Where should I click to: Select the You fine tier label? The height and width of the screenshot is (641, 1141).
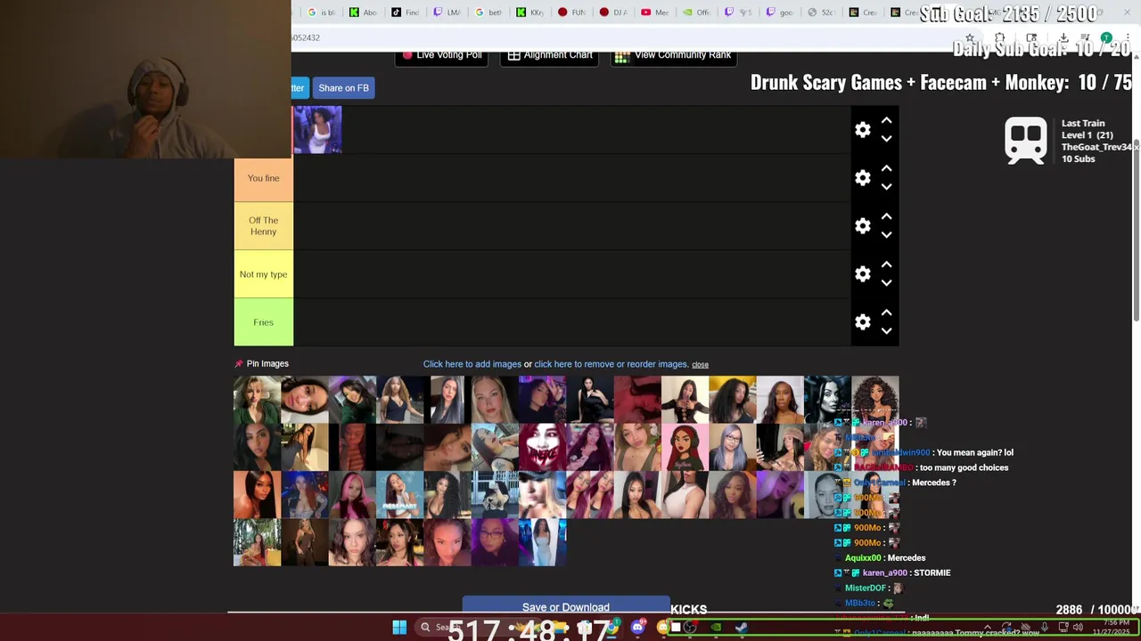[x=263, y=178]
